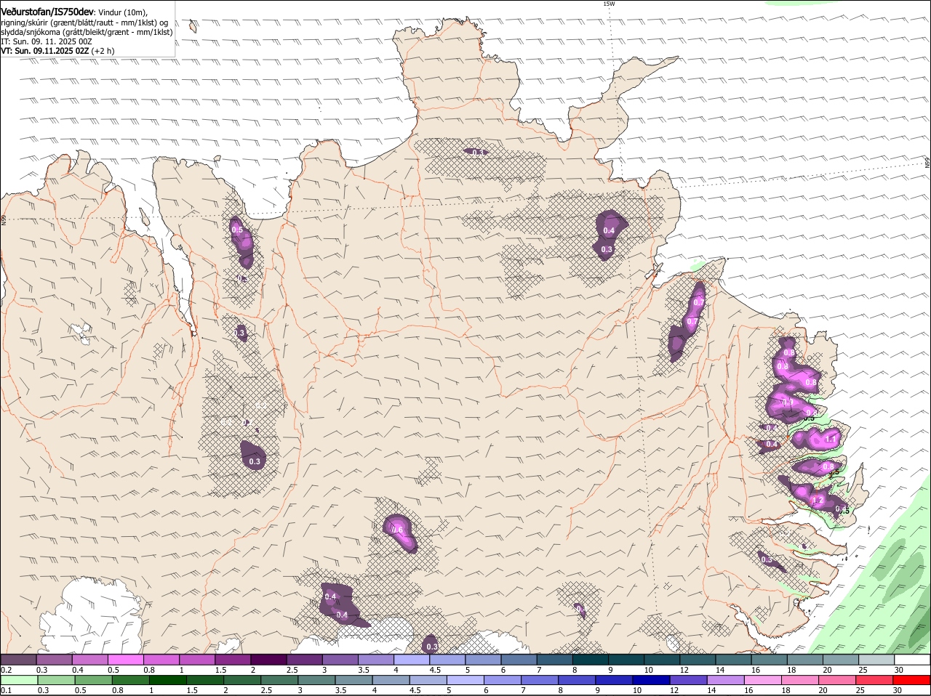Pick the 14 swatch in lower rain legend
Screen dimensions: 931x696
pyautogui.click(x=725, y=681)
